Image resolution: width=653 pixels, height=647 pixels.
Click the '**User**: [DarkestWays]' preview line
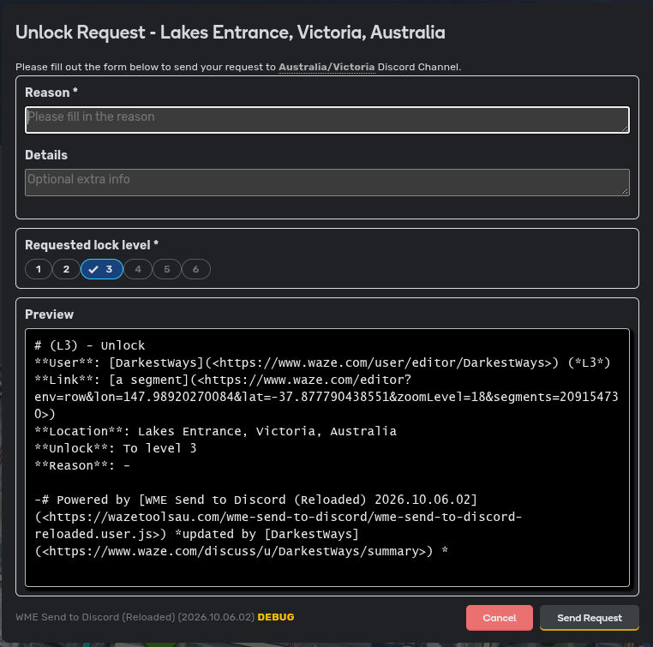point(322,362)
